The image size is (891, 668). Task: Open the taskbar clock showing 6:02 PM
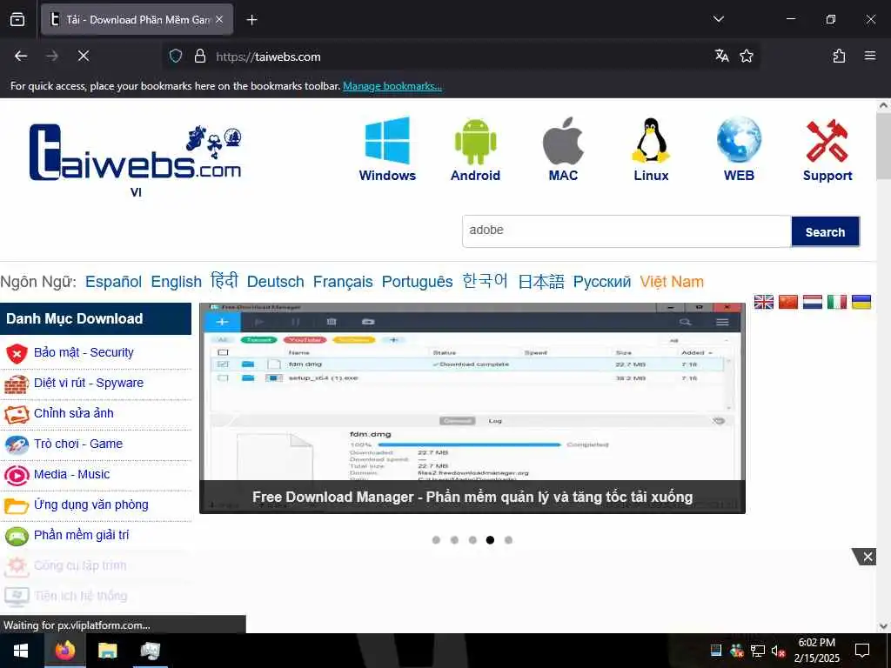(x=816, y=651)
